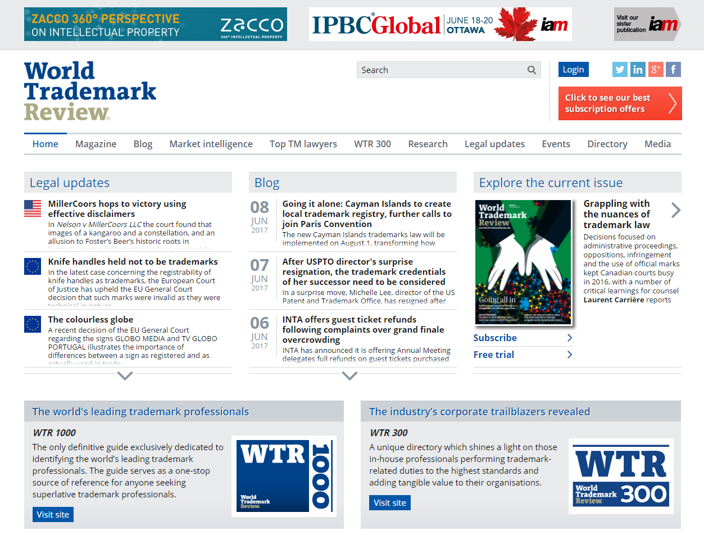Open the LinkedIn social icon
Image resolution: width=704 pixels, height=535 pixels.
click(638, 70)
